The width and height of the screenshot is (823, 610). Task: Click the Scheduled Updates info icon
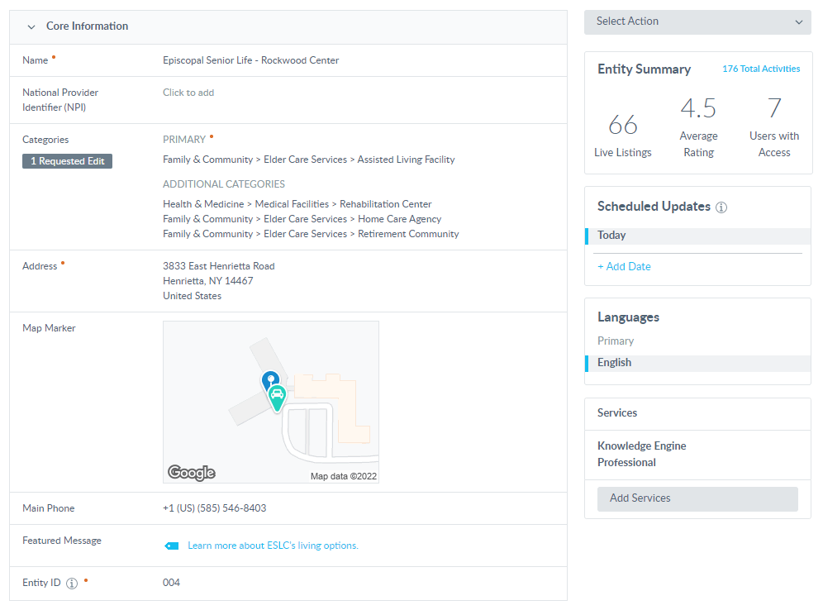click(x=721, y=207)
